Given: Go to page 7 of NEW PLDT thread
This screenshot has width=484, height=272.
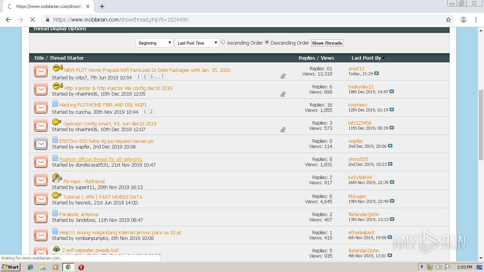Looking at the screenshot, I should (163, 77).
